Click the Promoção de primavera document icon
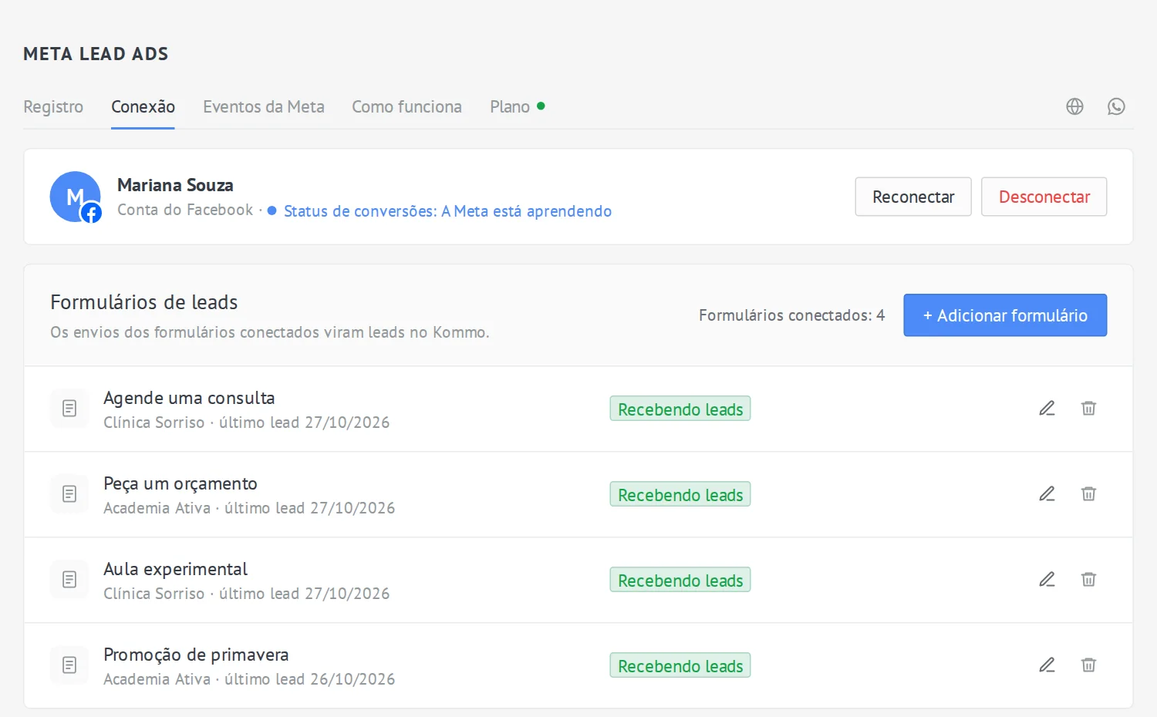 click(x=69, y=665)
